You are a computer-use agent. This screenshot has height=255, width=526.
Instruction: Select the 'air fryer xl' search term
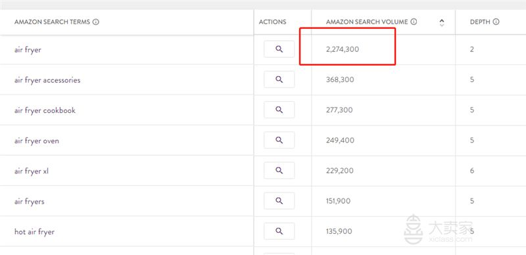pos(32,171)
